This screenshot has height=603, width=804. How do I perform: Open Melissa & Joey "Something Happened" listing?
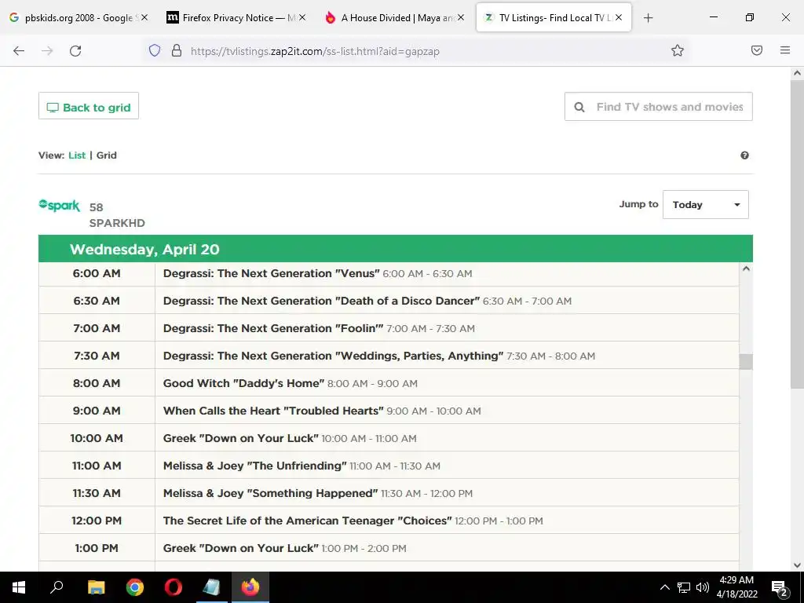(270, 493)
